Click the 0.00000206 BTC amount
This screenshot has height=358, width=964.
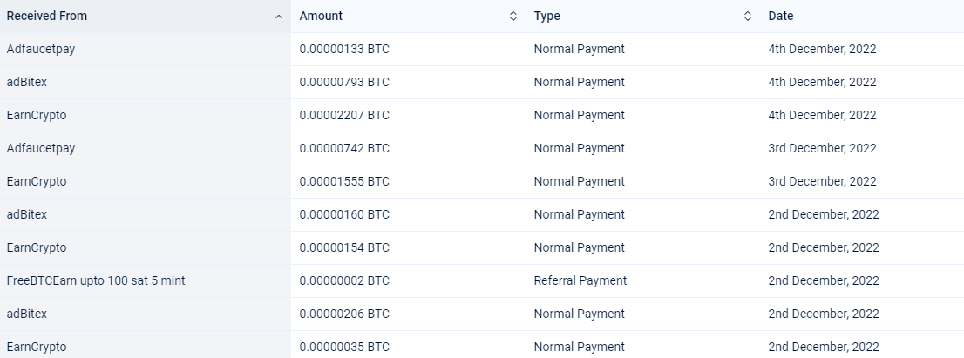(x=344, y=314)
